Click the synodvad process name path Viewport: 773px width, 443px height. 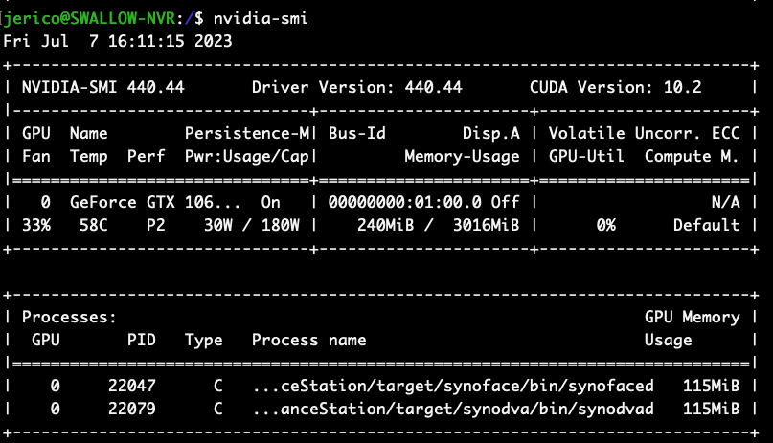point(452,409)
